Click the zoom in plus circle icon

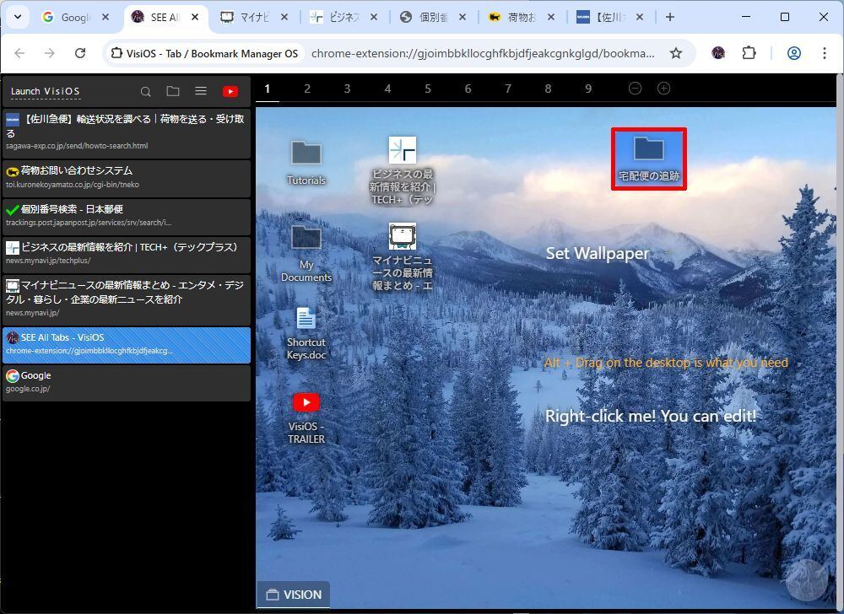[x=663, y=89]
